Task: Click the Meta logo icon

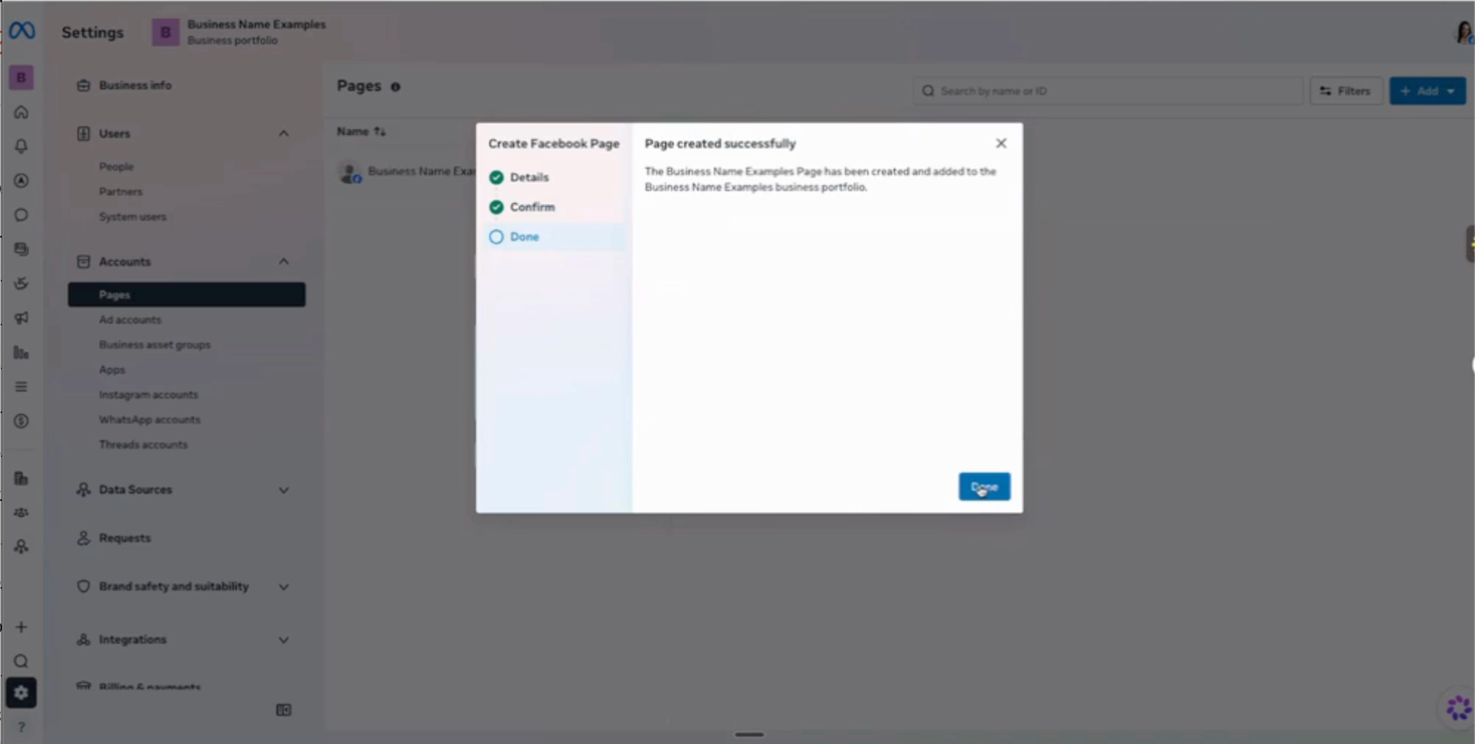Action: point(22,30)
